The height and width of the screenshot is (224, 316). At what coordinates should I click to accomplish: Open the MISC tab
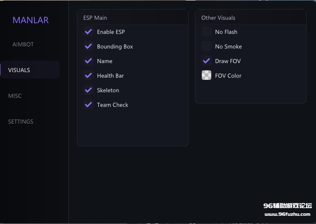click(x=15, y=96)
